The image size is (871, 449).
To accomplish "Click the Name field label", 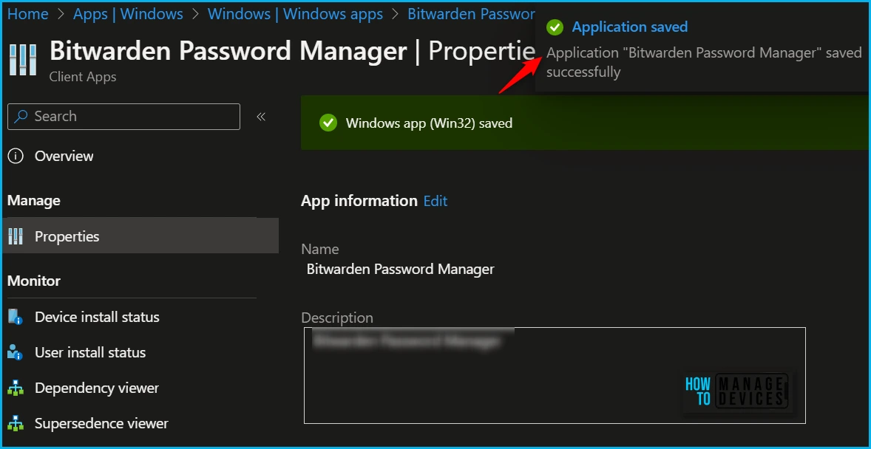I will pos(320,249).
